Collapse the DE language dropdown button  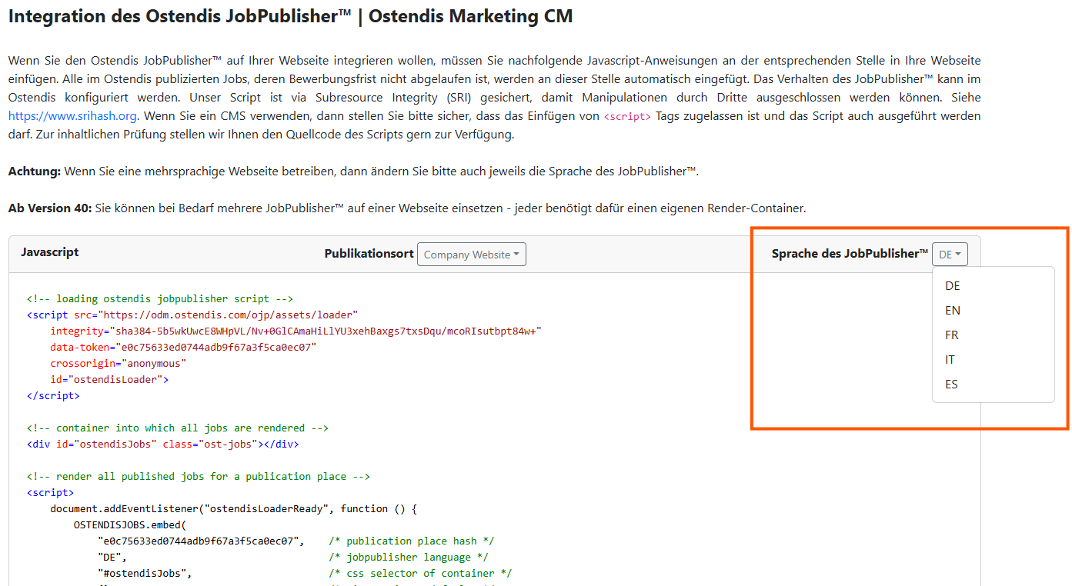[x=950, y=255]
